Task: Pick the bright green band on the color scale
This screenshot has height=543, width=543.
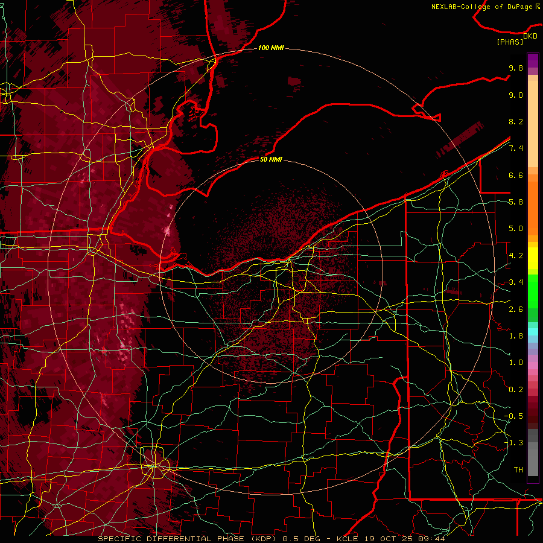Action: (x=533, y=291)
